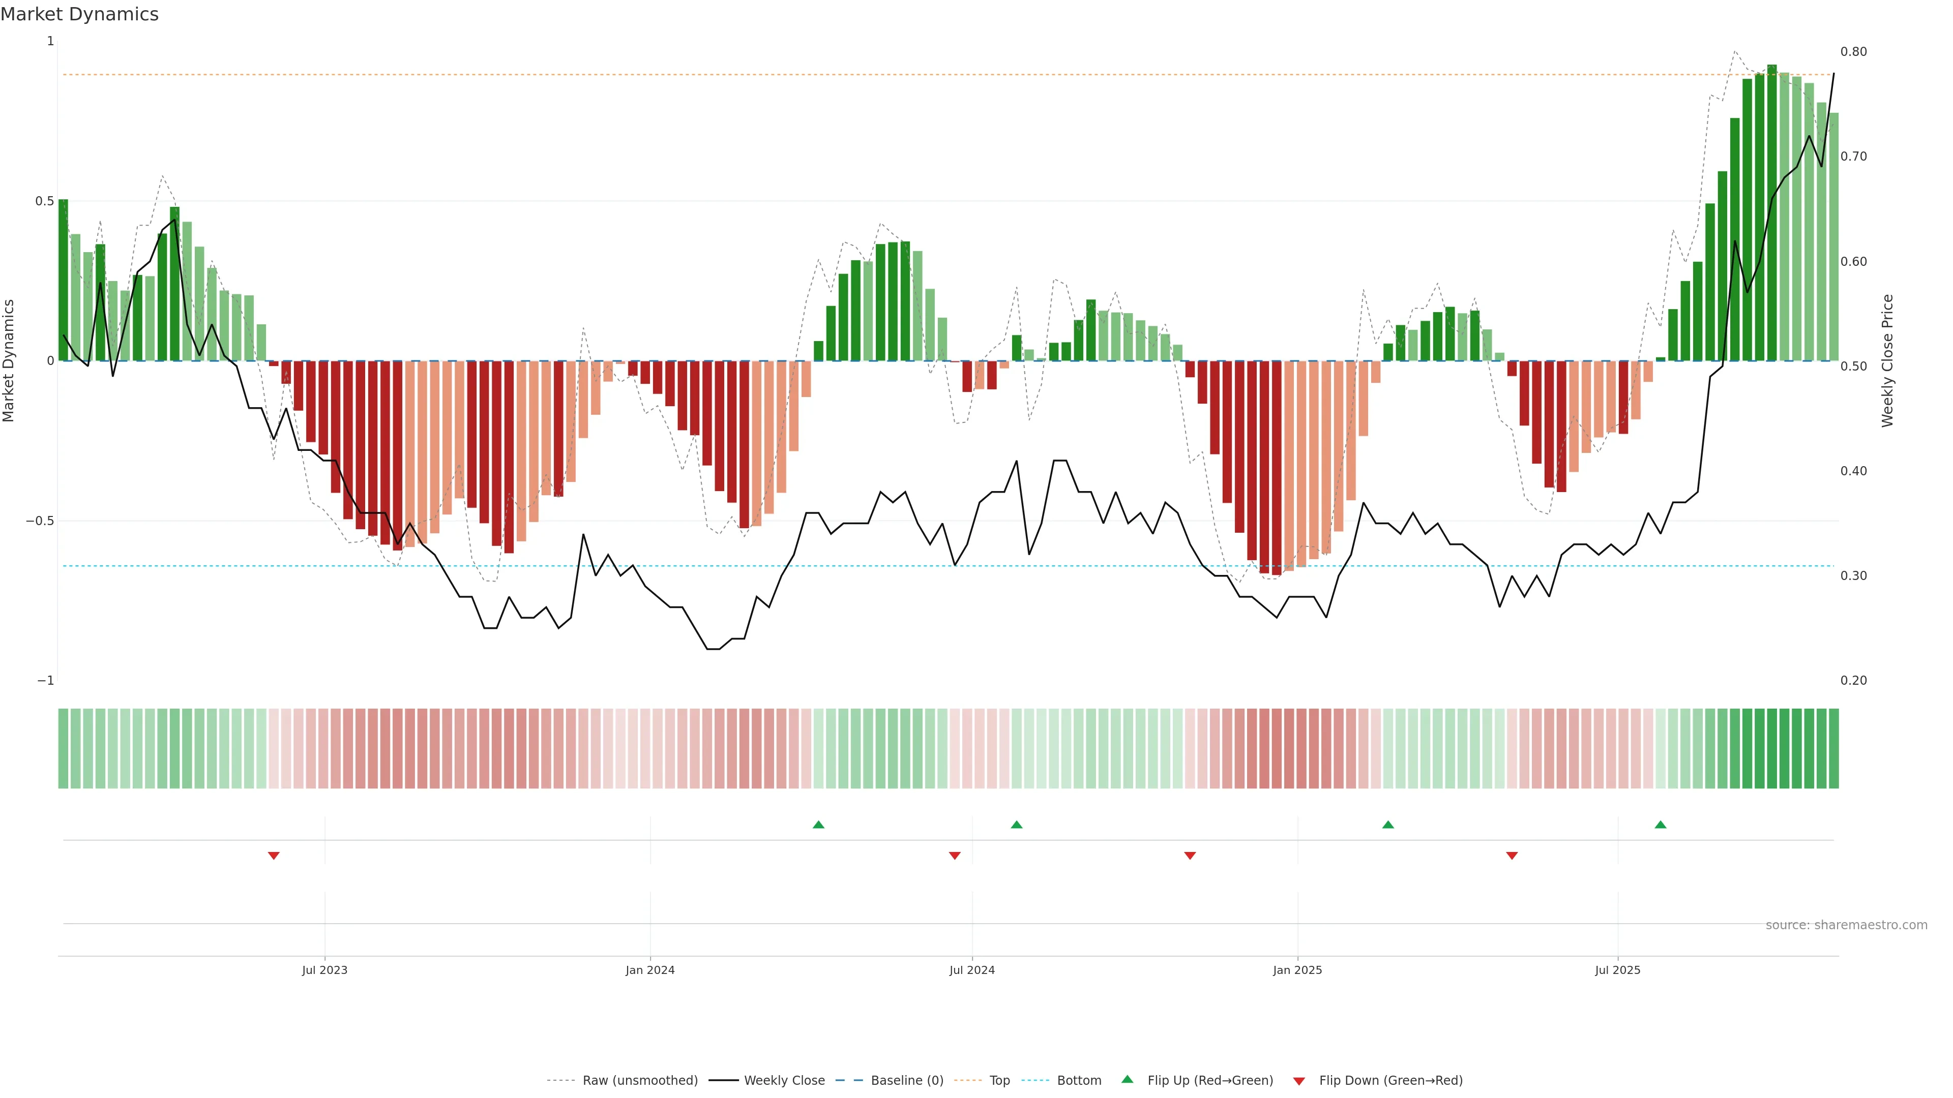Toggle the Weekly Close series in legend
Viewport: 1953px width, 1098px height.
[784, 1081]
